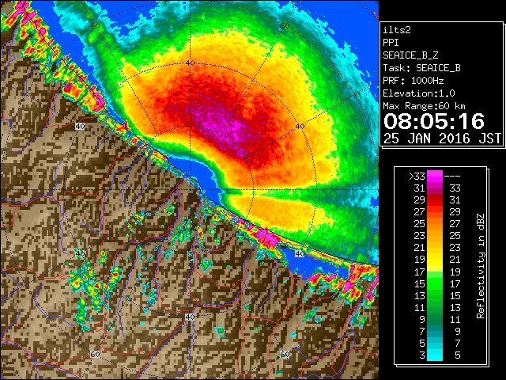Click the "PRF: 1000Hz" entry
This screenshot has width=506, height=380.
(413, 81)
